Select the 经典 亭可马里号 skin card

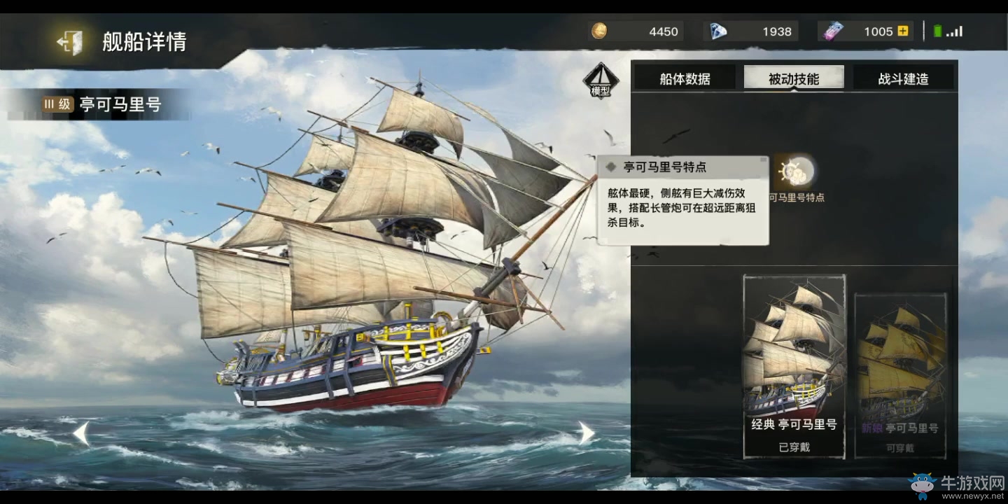click(x=794, y=367)
